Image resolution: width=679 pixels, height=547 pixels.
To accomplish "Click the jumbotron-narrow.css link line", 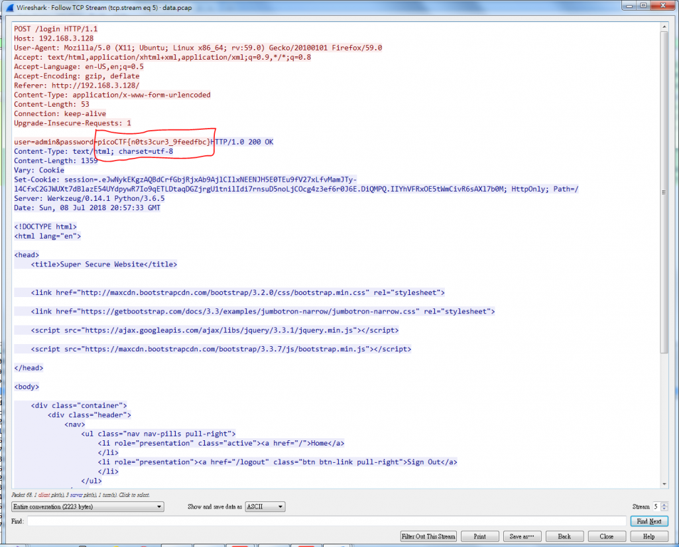I will 263,311.
